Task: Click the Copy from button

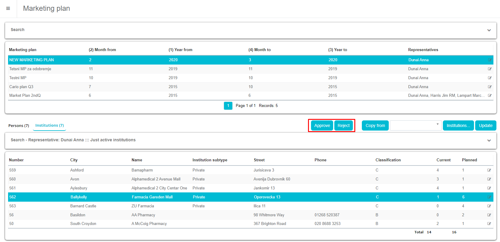Action: [x=375, y=125]
